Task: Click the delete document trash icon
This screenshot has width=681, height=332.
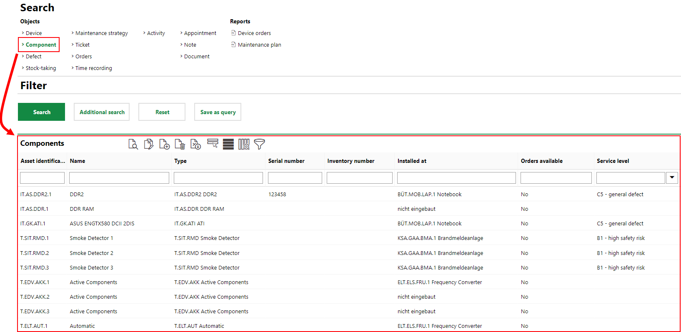Action: [180, 144]
